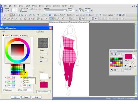Click the New file icon in toolbar

coord(4,15)
